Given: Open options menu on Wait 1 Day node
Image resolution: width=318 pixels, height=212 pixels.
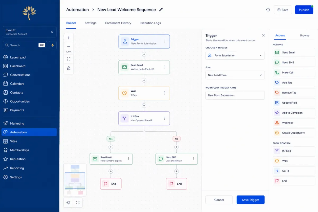Looking at the screenshot, I should pos(165,93).
